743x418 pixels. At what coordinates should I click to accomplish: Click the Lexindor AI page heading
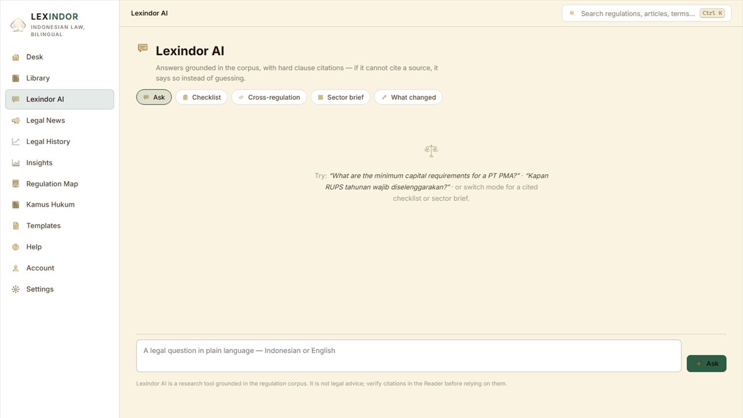(x=190, y=51)
